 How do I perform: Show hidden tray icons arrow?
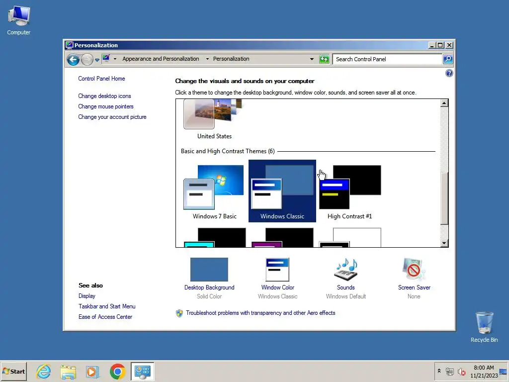[x=439, y=371]
